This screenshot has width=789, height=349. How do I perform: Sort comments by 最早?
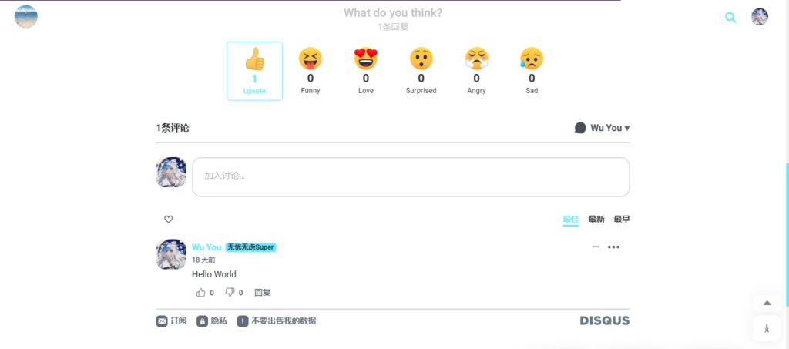pos(621,220)
